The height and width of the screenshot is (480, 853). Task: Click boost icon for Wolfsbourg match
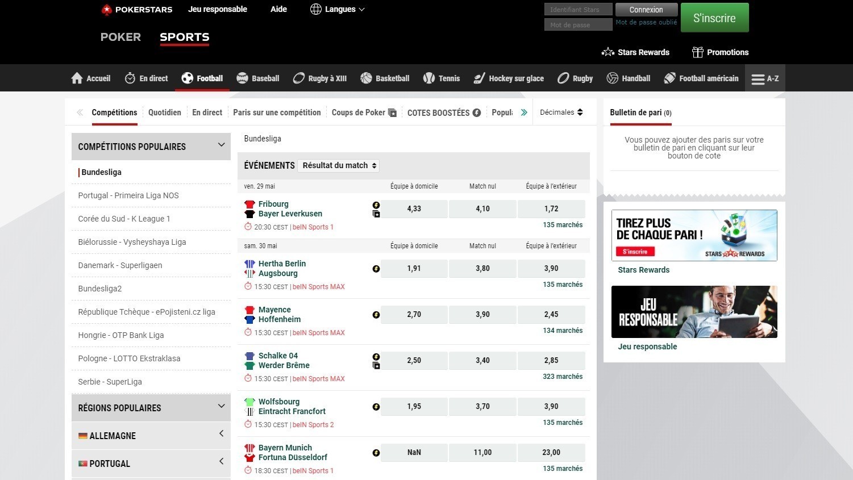(376, 407)
